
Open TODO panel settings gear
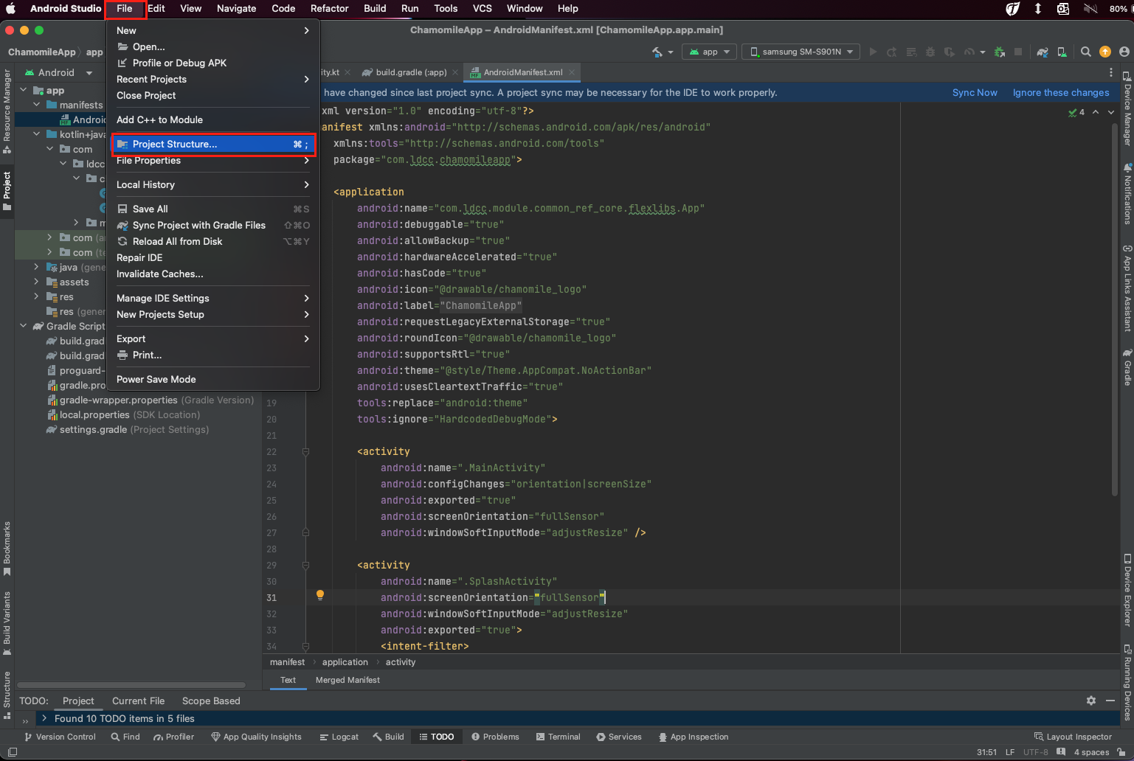click(x=1091, y=701)
